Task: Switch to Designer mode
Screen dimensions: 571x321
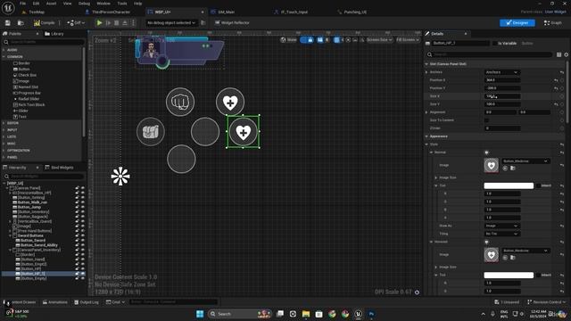Action: point(517,23)
